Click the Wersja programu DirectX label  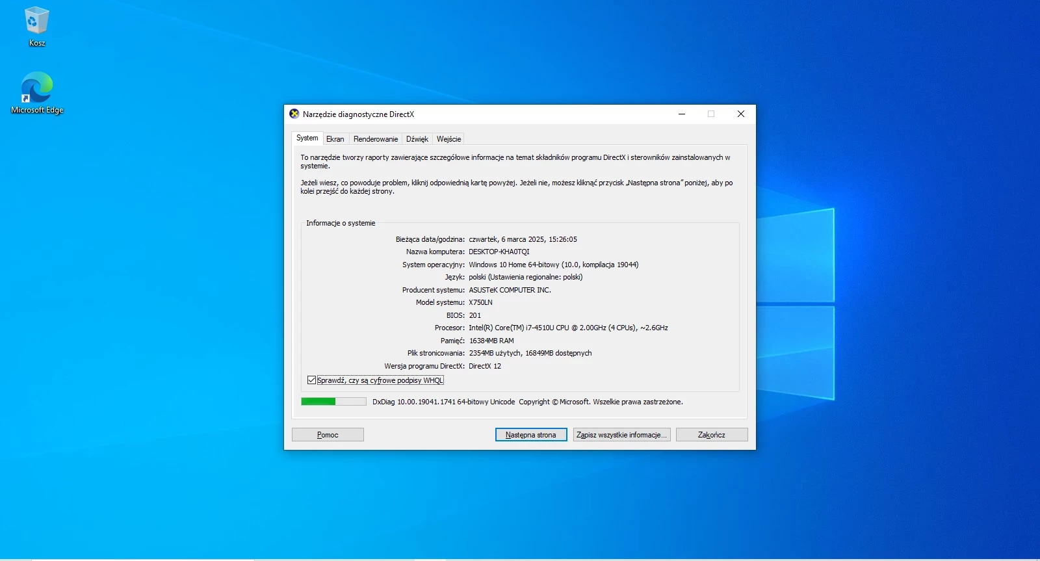pyautogui.click(x=424, y=366)
